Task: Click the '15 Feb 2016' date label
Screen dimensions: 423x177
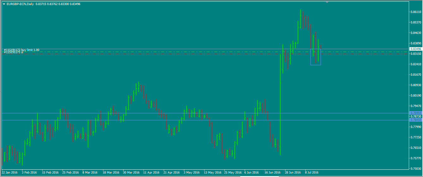Action: pos(50,173)
